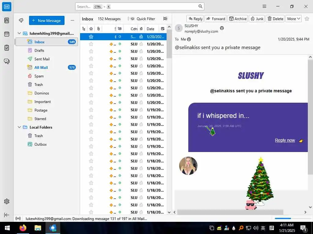Open the Thunderbird app menu

click(x=264, y=6)
